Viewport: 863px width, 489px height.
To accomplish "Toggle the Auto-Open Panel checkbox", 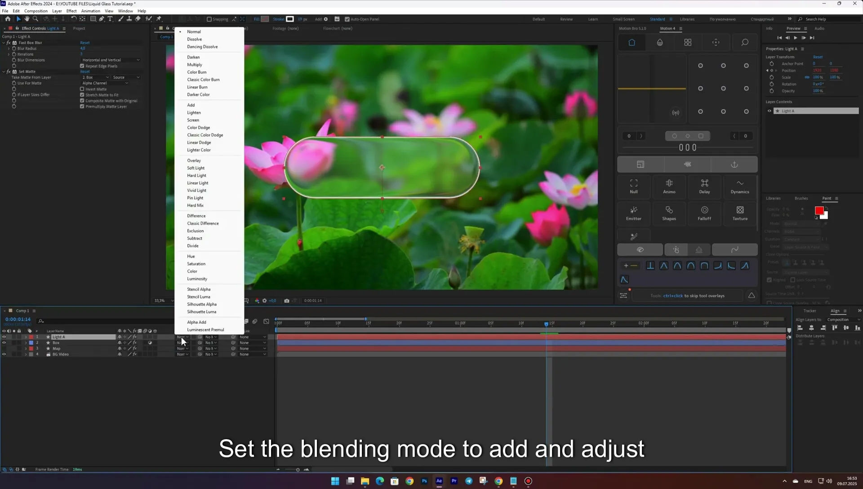I will 347,19.
